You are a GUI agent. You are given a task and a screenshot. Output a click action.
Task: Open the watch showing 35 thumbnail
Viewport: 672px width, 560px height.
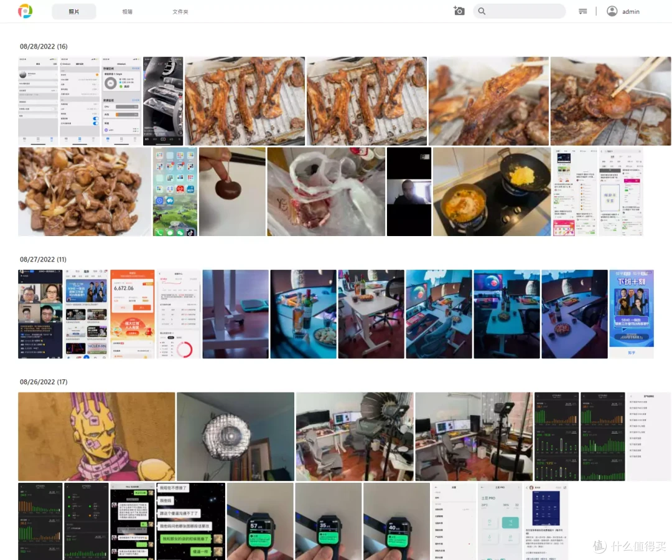[x=329, y=521]
